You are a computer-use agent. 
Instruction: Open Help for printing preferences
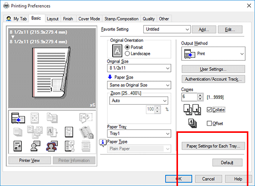[238, 179]
